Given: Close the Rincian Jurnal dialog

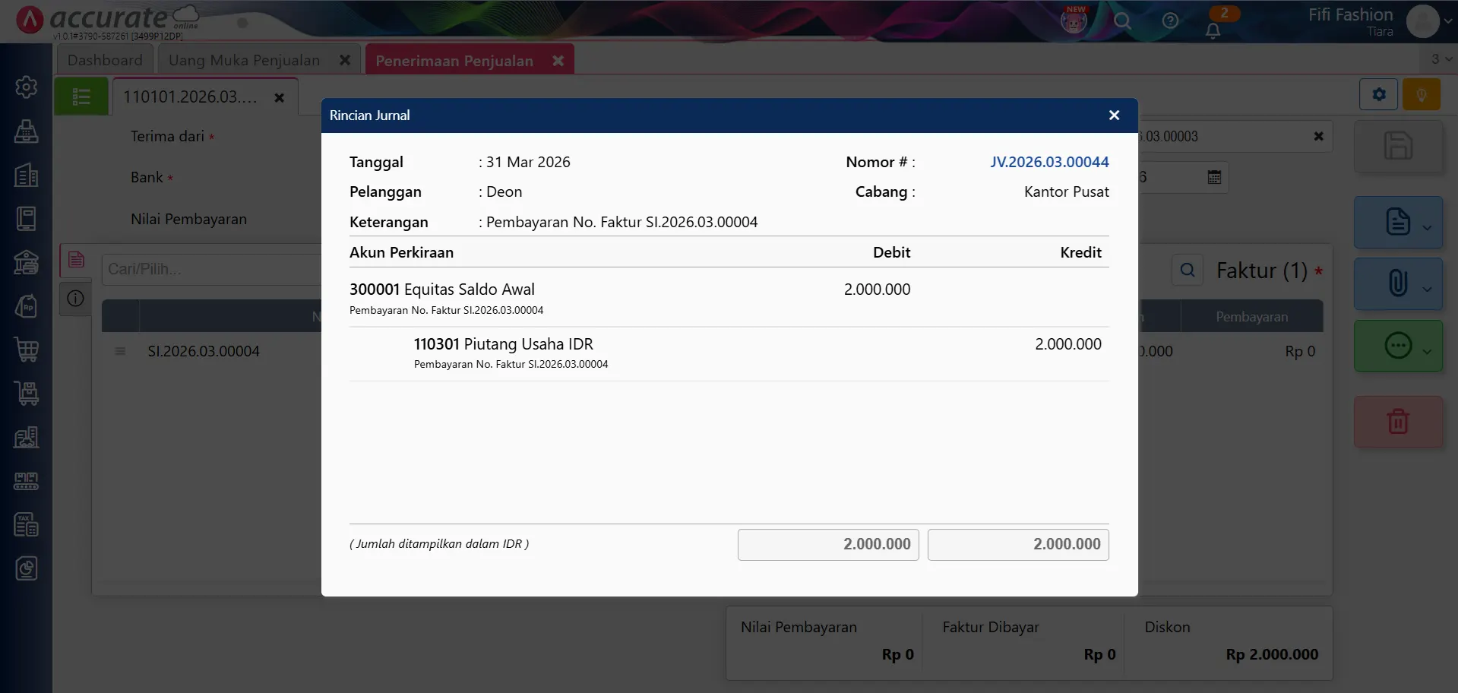Looking at the screenshot, I should point(1114,115).
